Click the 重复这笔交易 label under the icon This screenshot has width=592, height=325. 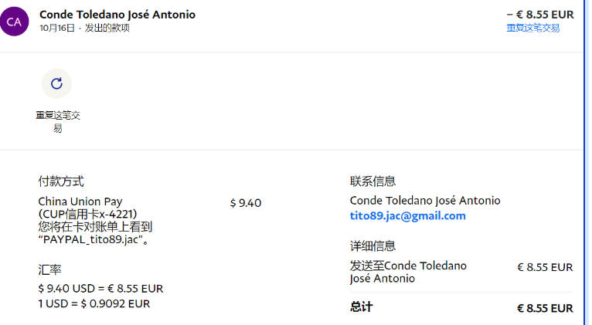click(58, 121)
